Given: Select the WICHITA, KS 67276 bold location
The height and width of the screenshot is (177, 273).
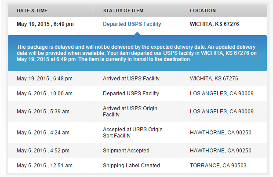Looking at the screenshot, I should [214, 24].
